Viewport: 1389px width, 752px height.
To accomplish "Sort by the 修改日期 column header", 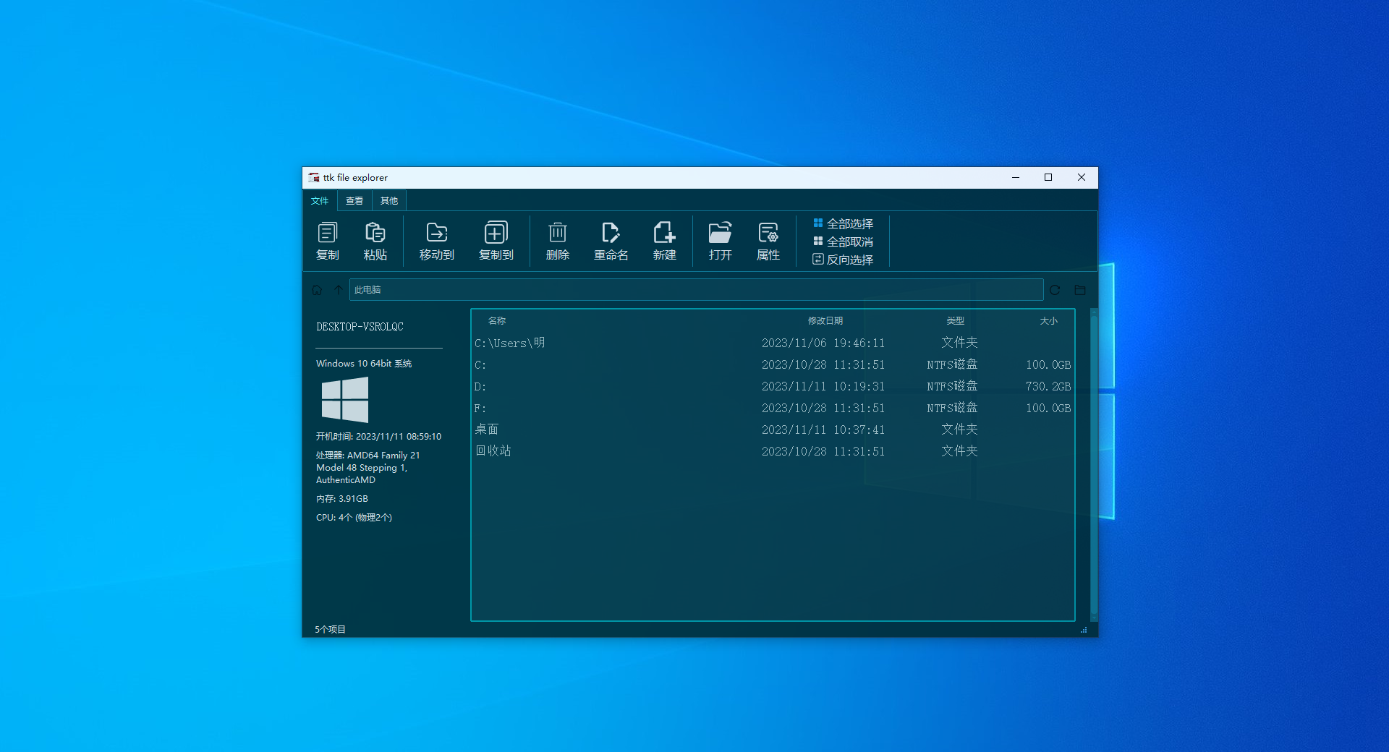I will pos(825,321).
